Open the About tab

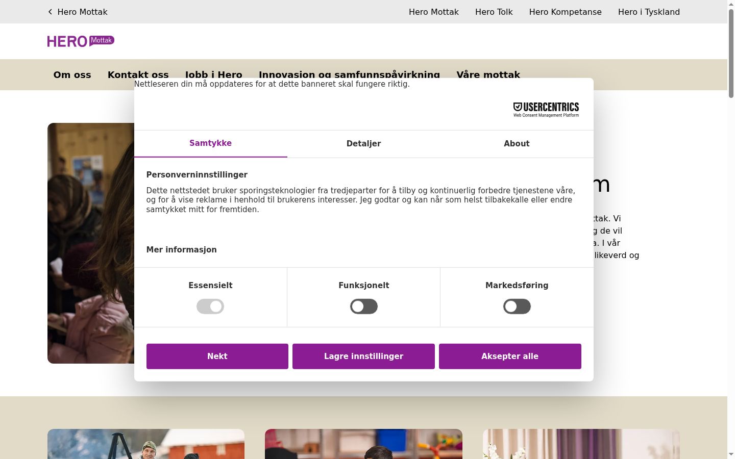[517, 144]
